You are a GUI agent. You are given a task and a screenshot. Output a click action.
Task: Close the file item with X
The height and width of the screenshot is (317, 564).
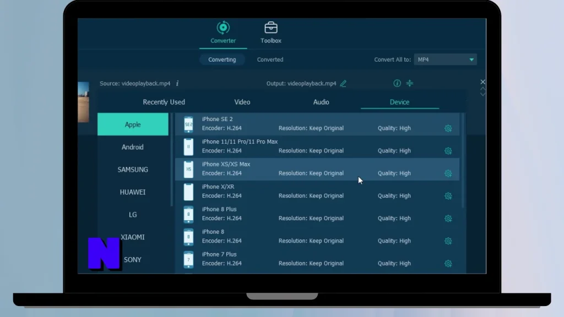pos(482,82)
